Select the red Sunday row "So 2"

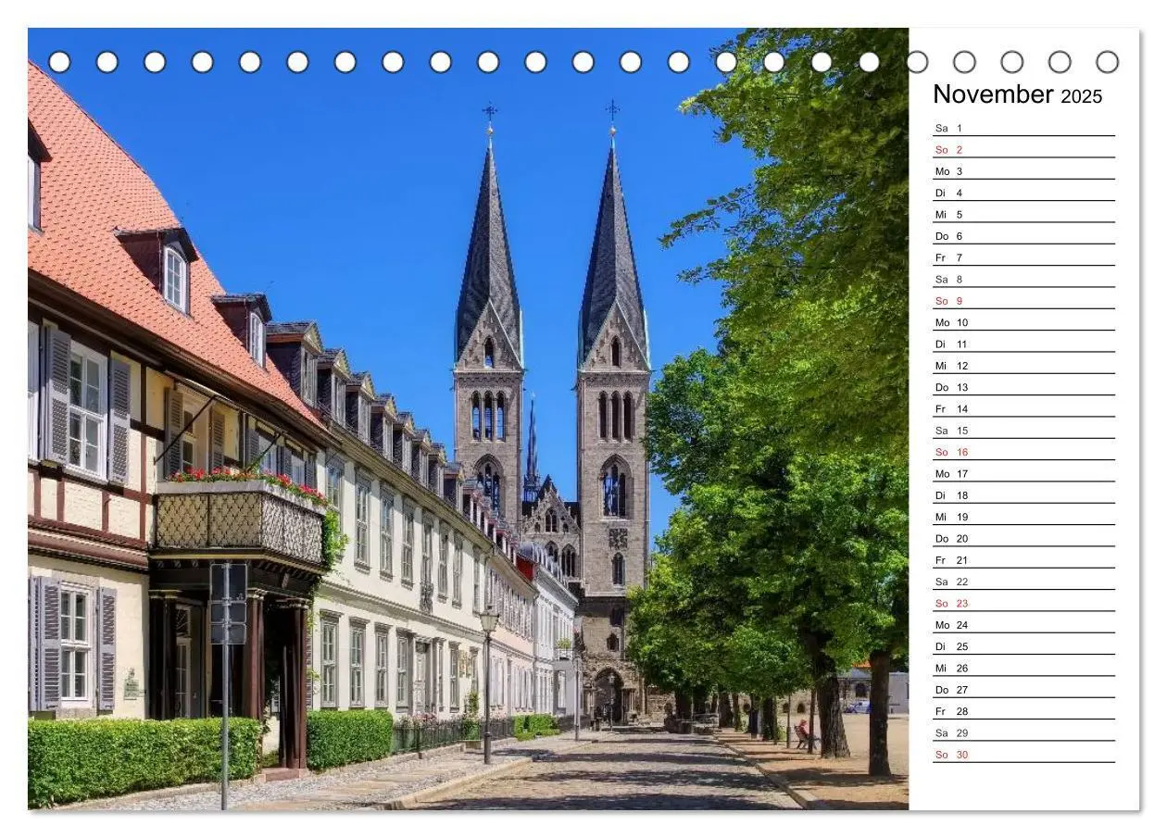pos(1023,150)
